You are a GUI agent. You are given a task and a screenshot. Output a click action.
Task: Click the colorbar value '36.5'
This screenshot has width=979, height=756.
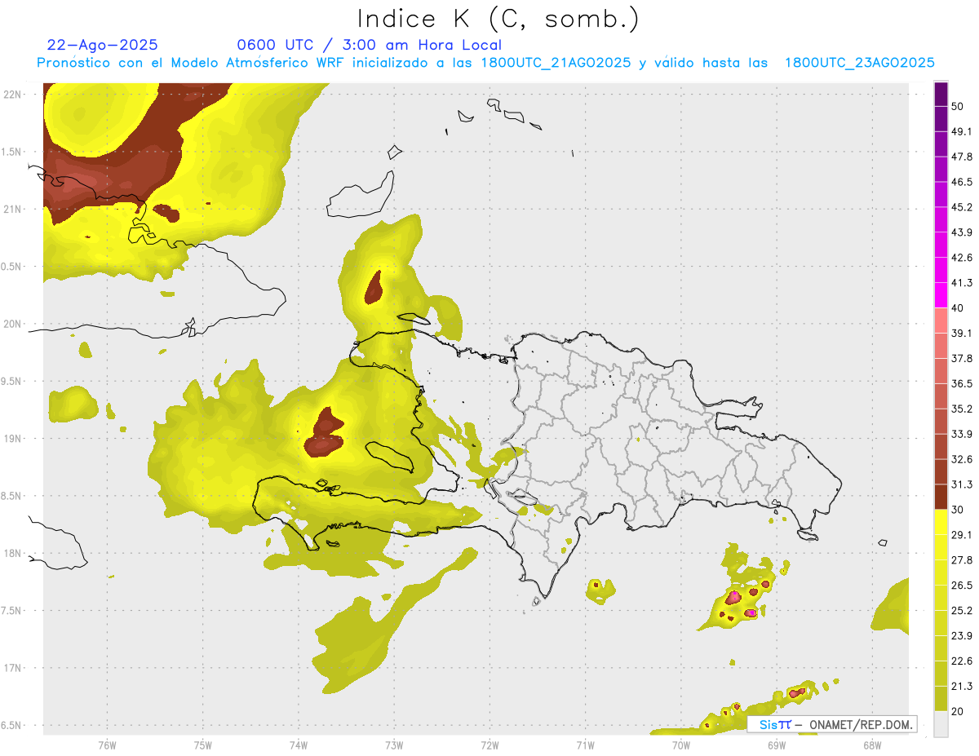[962, 383]
